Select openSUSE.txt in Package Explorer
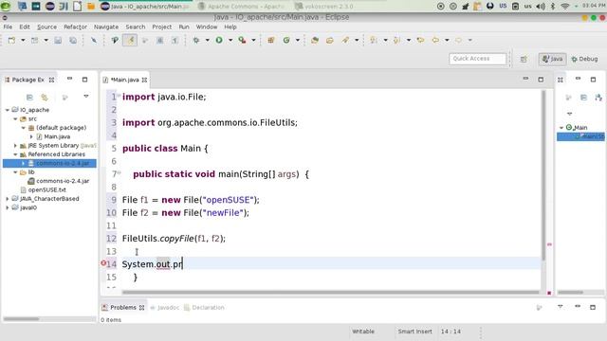This screenshot has width=607, height=341. click(46, 189)
